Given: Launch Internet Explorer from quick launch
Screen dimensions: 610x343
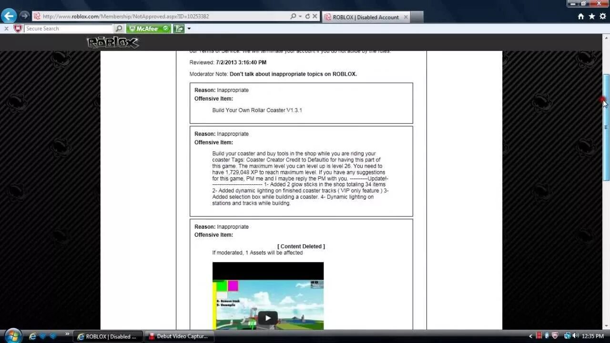Looking at the screenshot, I should 32,336.
